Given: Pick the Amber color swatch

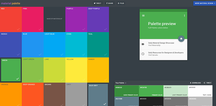Looking at the screenshot, I should [98, 70].
